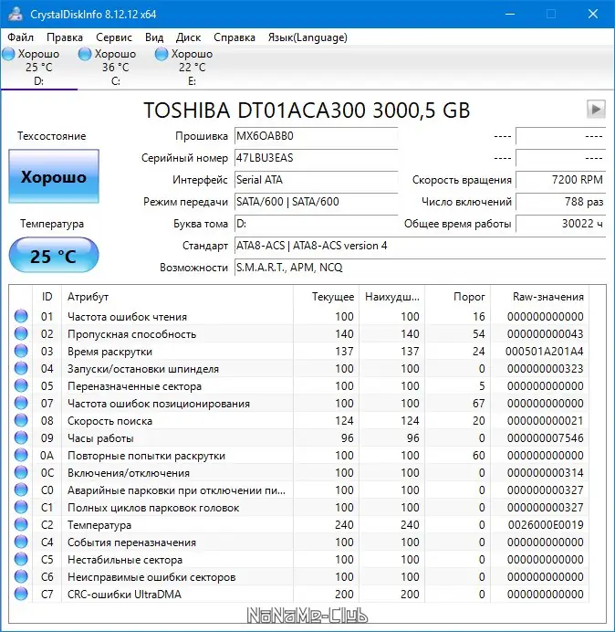Click the Наихудш... column header
This screenshot has height=632, width=615.
point(391,297)
